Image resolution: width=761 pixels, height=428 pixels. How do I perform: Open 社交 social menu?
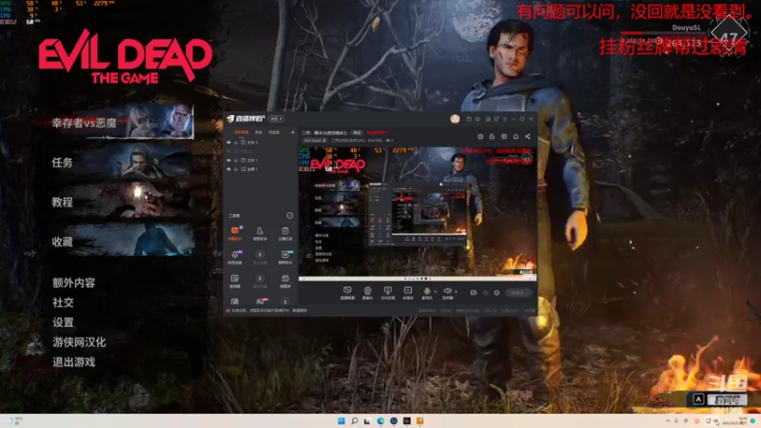point(63,302)
